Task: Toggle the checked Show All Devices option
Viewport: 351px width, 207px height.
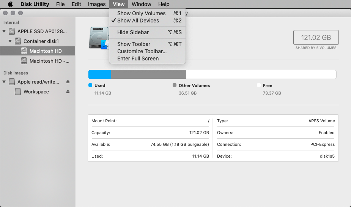Action: [138, 21]
